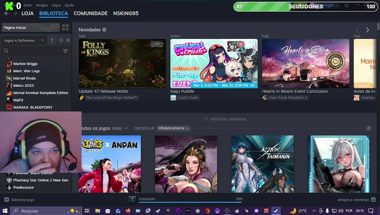Switch to the BIBLIOTECA tab
The width and height of the screenshot is (380, 215).
coord(53,13)
